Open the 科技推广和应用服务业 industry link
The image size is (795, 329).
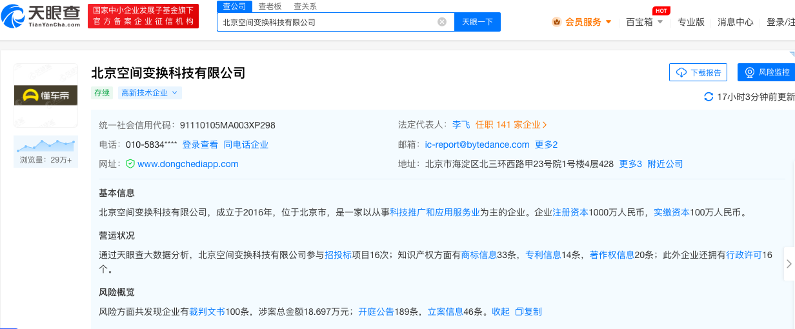434,212
